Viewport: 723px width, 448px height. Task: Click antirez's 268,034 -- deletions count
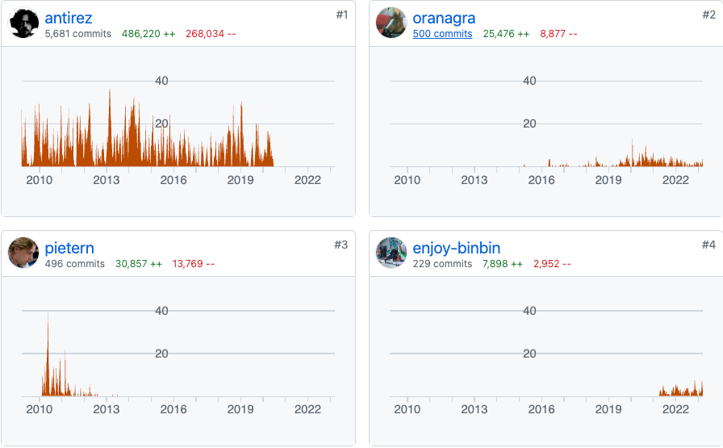coord(211,34)
